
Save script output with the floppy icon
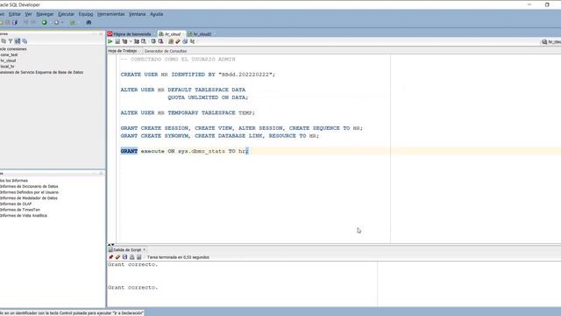point(124,257)
